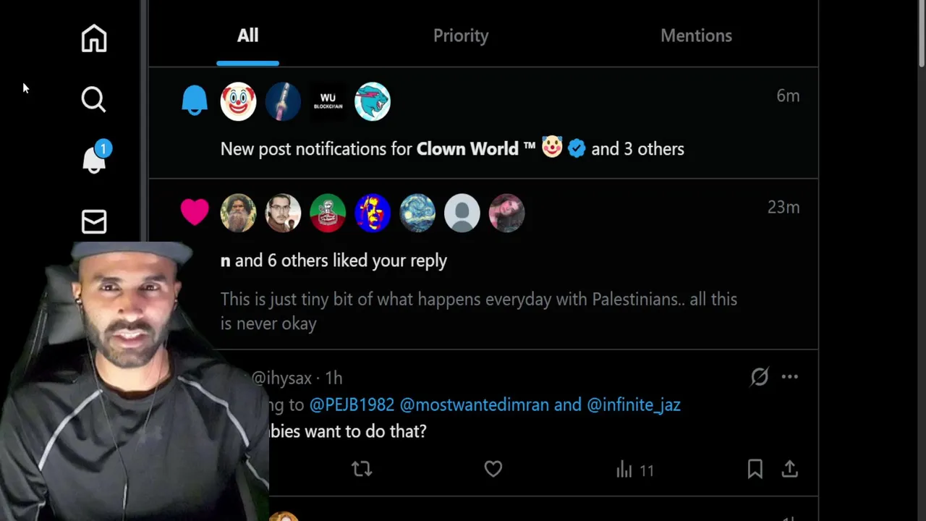Click the Wu Blockchain avatar
The width and height of the screenshot is (926, 521).
coord(328,101)
